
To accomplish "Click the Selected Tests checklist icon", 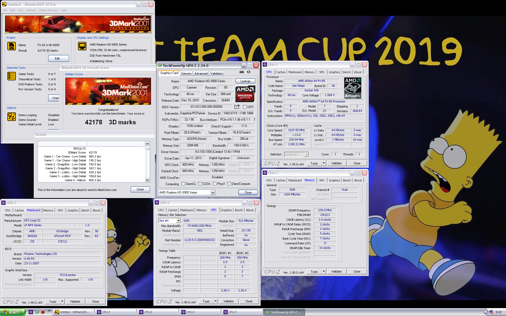I will [11, 76].
